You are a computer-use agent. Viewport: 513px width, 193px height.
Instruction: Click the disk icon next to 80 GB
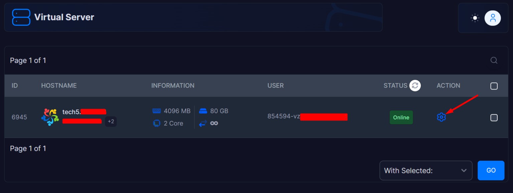pyautogui.click(x=203, y=111)
